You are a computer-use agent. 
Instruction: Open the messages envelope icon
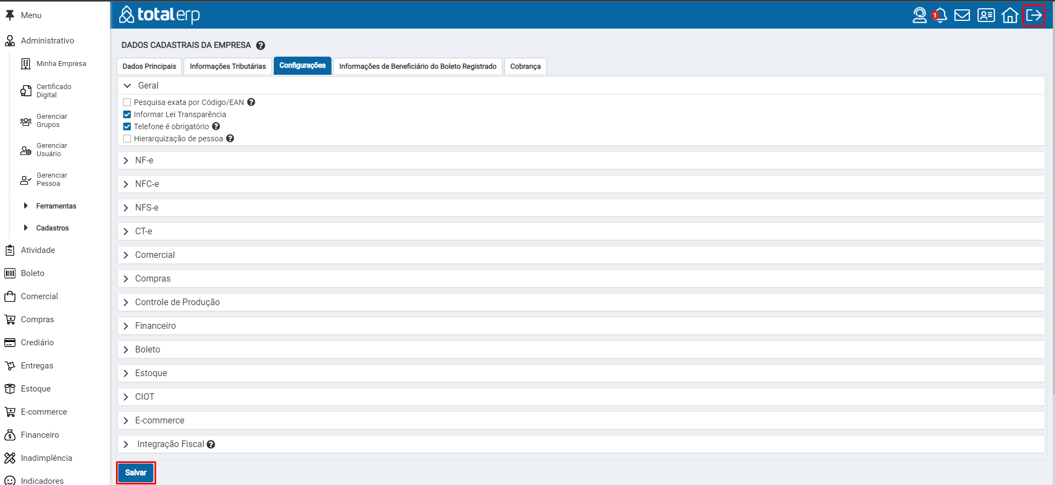click(x=962, y=15)
